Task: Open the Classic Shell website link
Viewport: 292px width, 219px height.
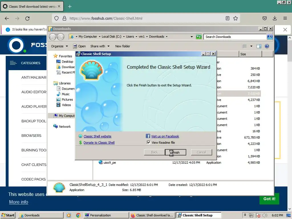Action: (x=98, y=136)
